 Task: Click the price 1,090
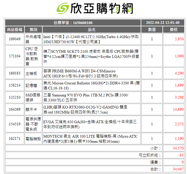click(179, 56)
